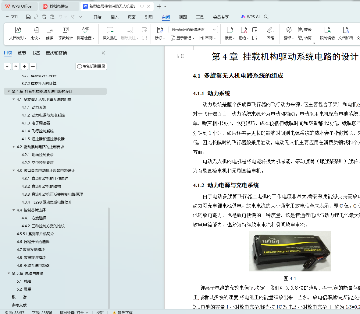
Task: Click the undo arrow icon
Action: click(60, 17)
